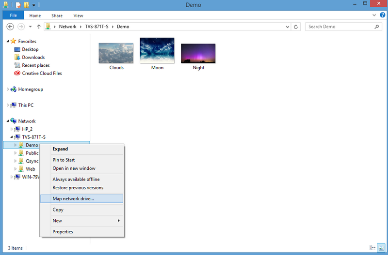Click the Refresh button in address bar
The height and width of the screenshot is (255, 388).
pyautogui.click(x=296, y=27)
